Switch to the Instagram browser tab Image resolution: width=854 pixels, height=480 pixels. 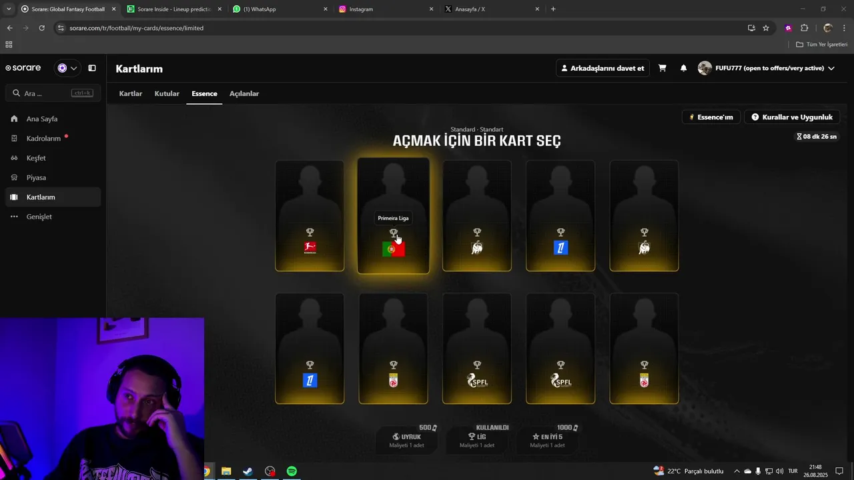[386, 9]
